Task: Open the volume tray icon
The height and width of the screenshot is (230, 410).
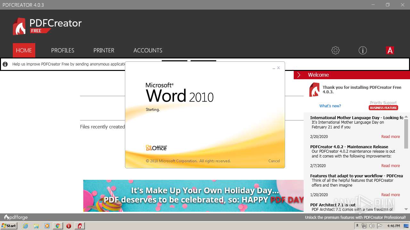Action: pos(372,226)
